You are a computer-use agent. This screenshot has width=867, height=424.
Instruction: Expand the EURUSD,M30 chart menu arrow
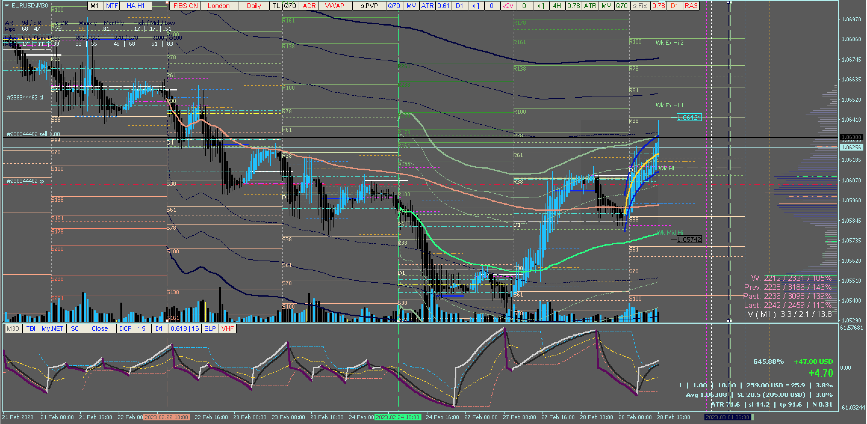point(7,6)
